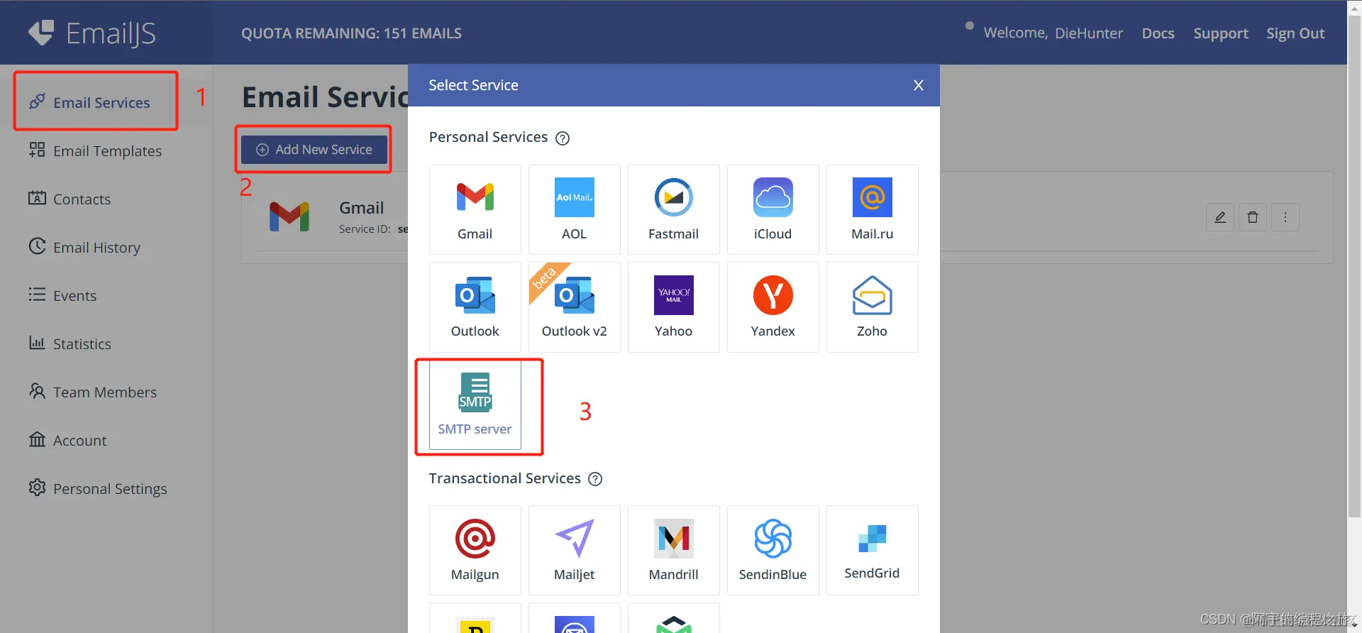The width and height of the screenshot is (1362, 633).
Task: Open Email History in sidebar
Action: coord(84,248)
